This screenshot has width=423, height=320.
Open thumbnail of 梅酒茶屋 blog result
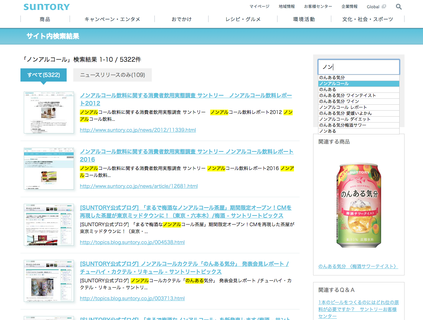click(49, 225)
